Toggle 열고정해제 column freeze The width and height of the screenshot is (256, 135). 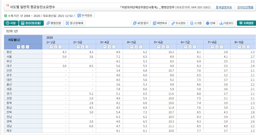[x=75, y=23]
